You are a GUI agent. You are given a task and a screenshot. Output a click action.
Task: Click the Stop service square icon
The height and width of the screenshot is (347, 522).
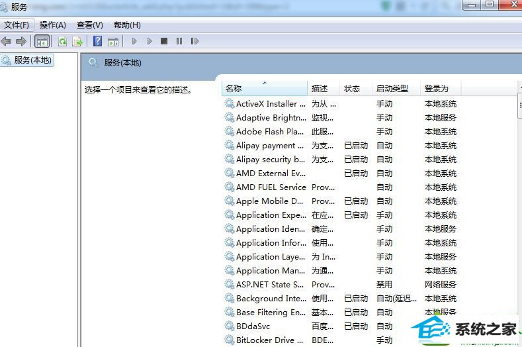[x=164, y=41]
